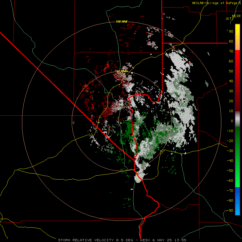Click the "6 MAY 25" date text
Viewport: 242px width, 242px height.
point(163,240)
